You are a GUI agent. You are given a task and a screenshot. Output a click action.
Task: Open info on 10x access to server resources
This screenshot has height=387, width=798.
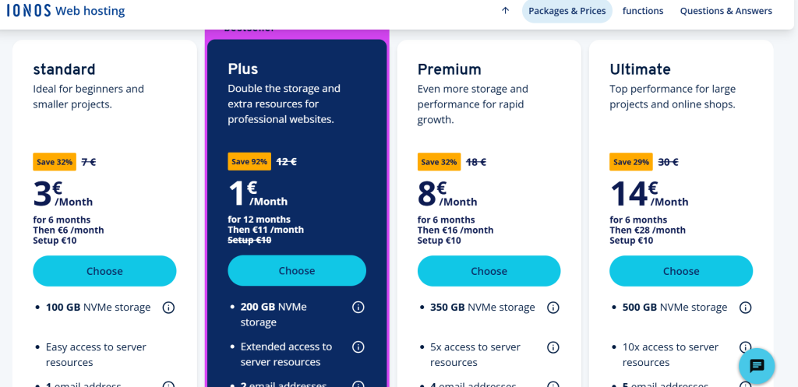(745, 347)
